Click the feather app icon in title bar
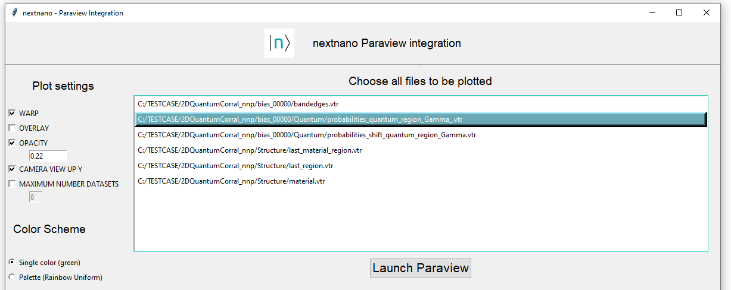The width and height of the screenshot is (731, 290). pyautogui.click(x=14, y=12)
